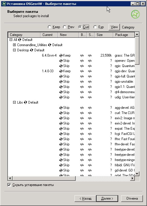Select the Exp radio button
This screenshot has height=206, width=147.
pos(95,27)
